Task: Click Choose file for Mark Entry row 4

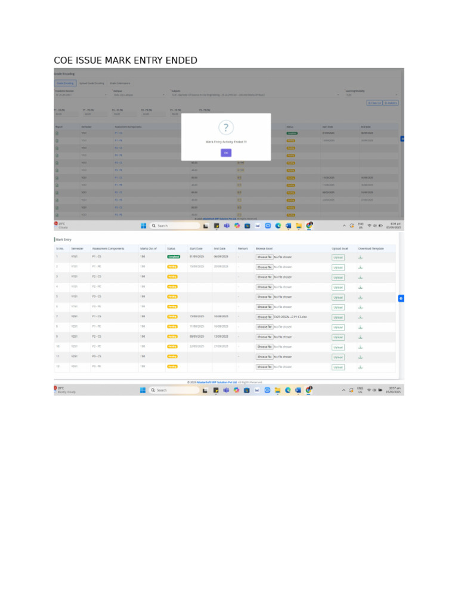Action: (264, 287)
